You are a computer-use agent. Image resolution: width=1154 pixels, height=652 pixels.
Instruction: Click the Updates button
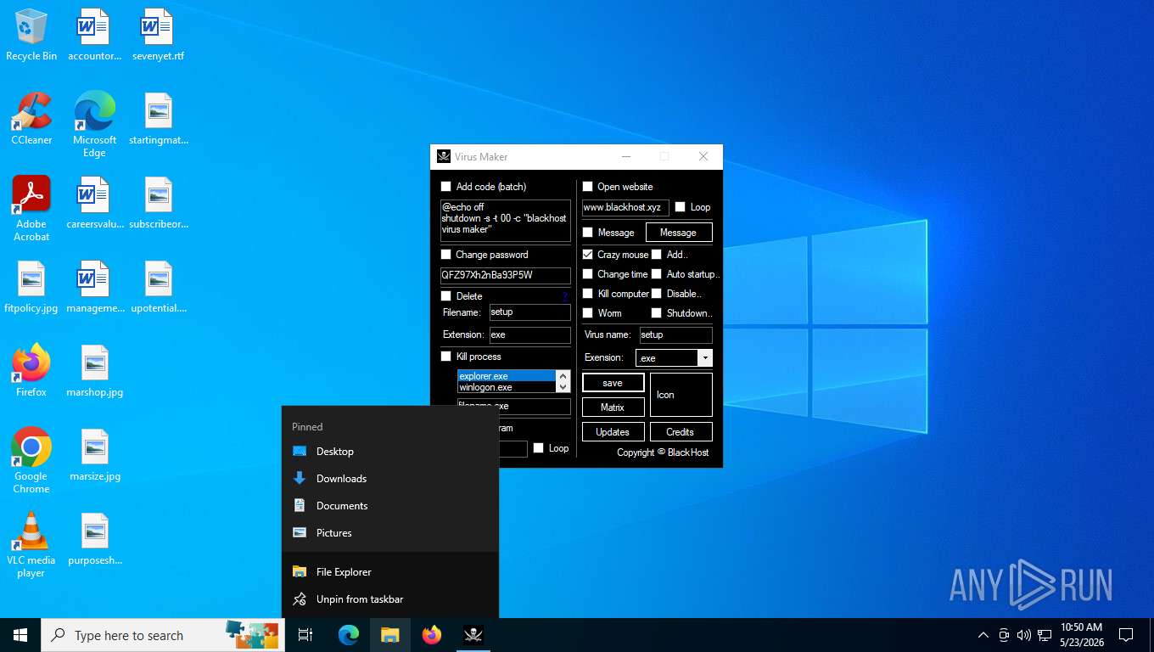[x=613, y=432]
